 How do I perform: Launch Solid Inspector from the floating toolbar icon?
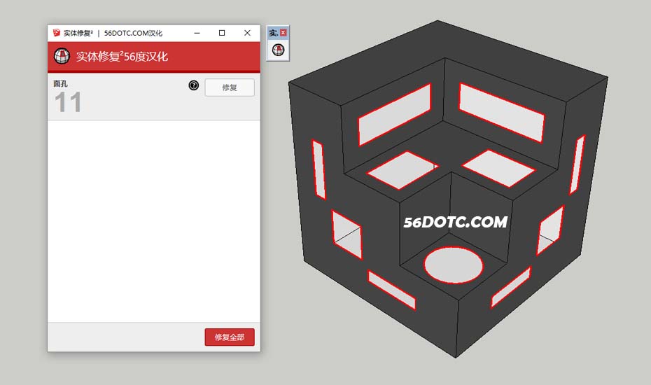coord(278,50)
